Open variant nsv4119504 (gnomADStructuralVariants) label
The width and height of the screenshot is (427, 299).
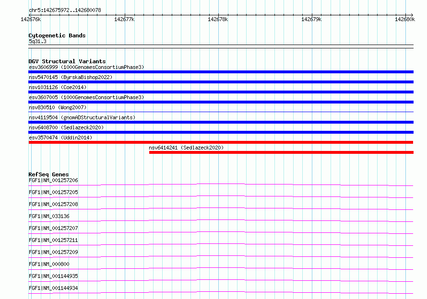(82, 117)
